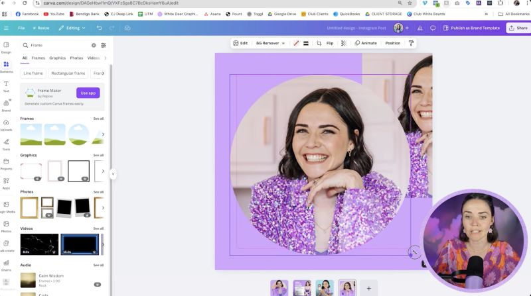The width and height of the screenshot is (531, 296).
Task: Select the black square border graphic
Action: pos(78,171)
